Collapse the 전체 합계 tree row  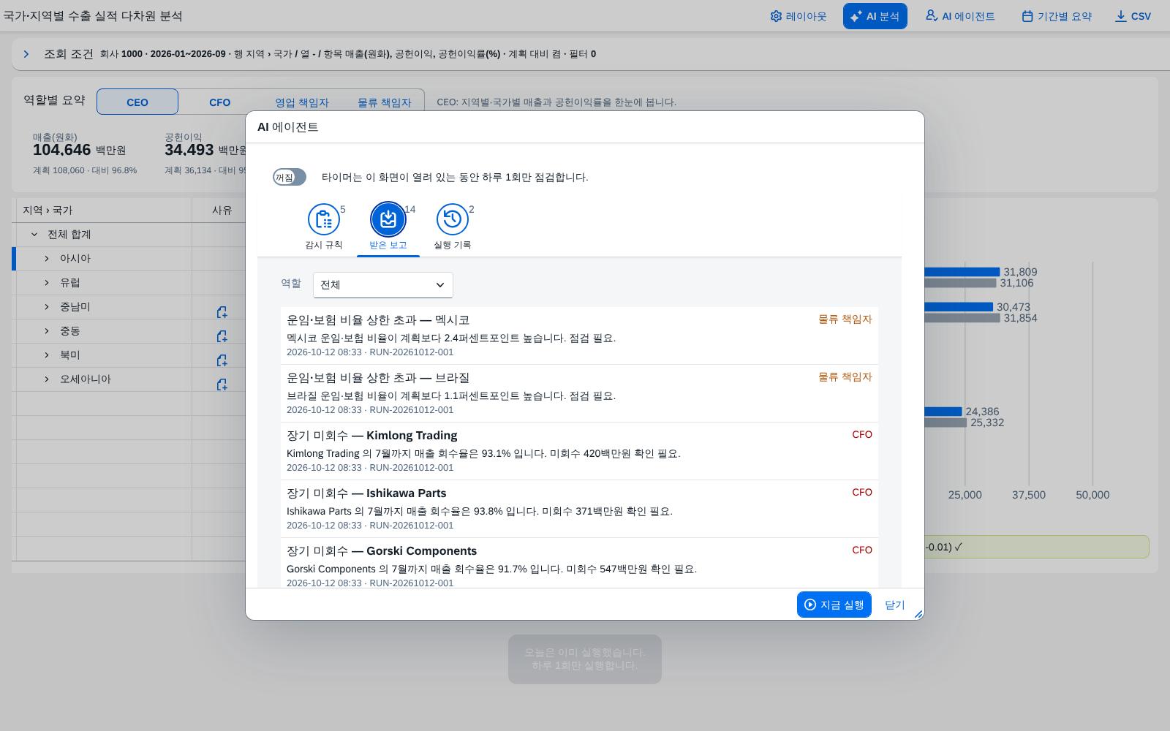(34, 235)
